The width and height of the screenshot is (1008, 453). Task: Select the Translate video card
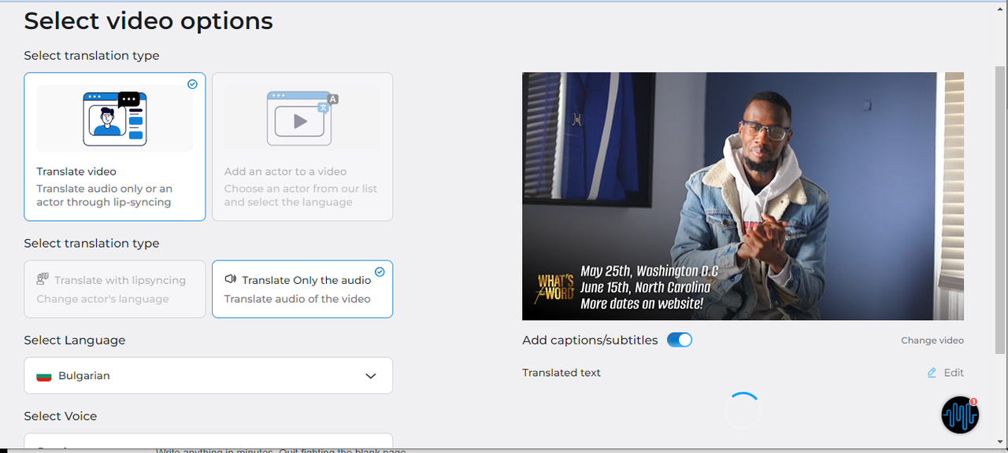tap(115, 147)
